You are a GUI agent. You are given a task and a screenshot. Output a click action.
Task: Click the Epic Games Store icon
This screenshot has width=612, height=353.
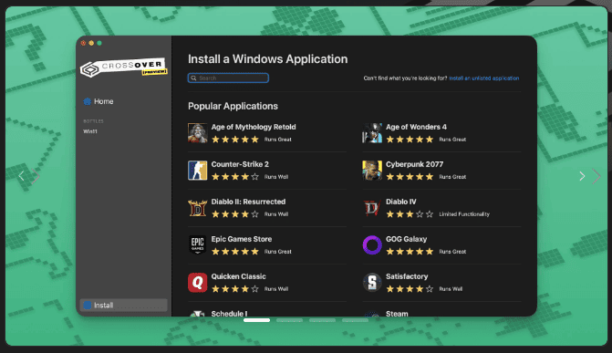[198, 244]
